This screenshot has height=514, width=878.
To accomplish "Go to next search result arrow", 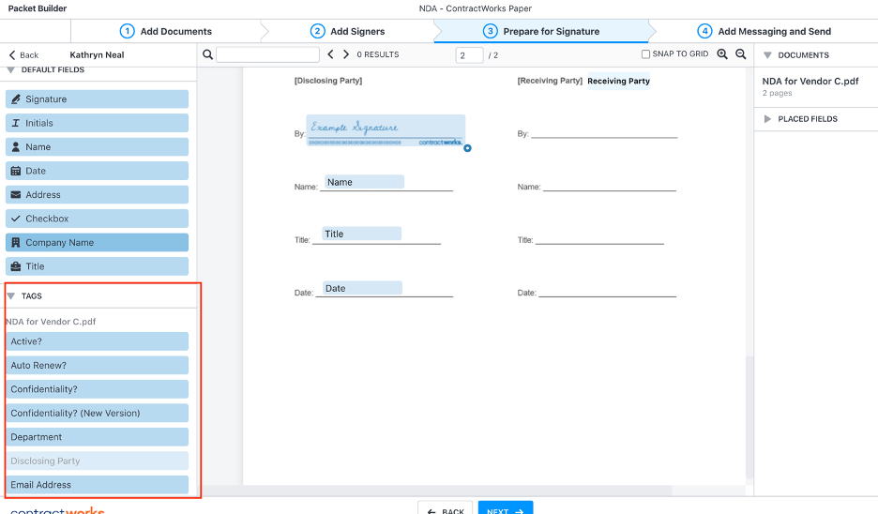I will click(346, 54).
